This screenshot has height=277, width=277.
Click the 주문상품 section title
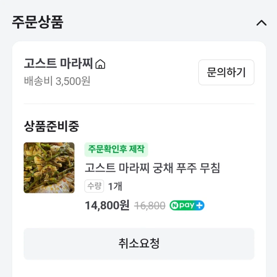pos(37,22)
